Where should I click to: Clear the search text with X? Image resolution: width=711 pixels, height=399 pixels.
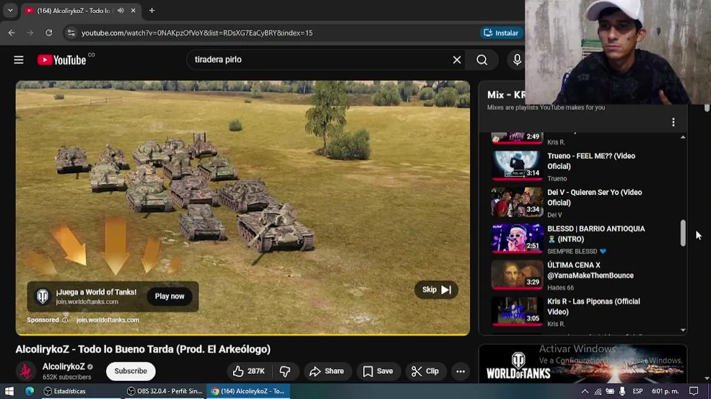pos(457,60)
